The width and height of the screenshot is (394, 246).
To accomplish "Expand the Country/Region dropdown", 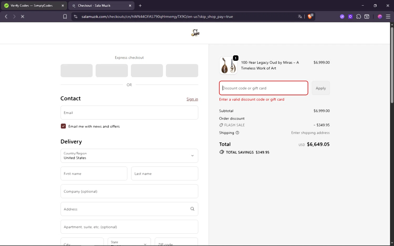I will (129, 156).
